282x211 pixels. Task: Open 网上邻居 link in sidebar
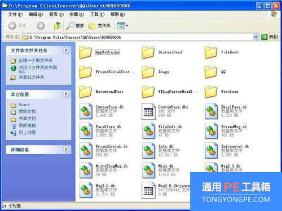click(27, 133)
